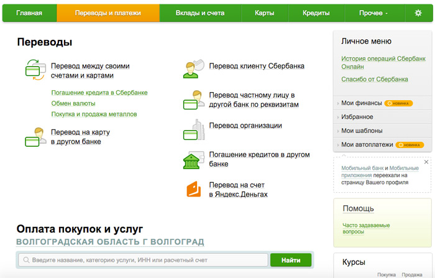Viewport: 435px width, 278px height.
Task: Click the Обмен валюты link
Action: point(73,103)
